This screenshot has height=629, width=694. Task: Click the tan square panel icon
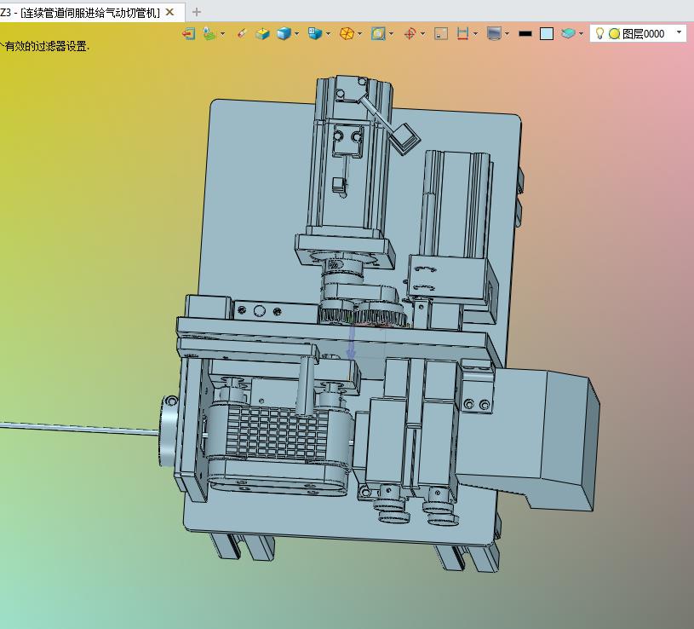pos(441,33)
